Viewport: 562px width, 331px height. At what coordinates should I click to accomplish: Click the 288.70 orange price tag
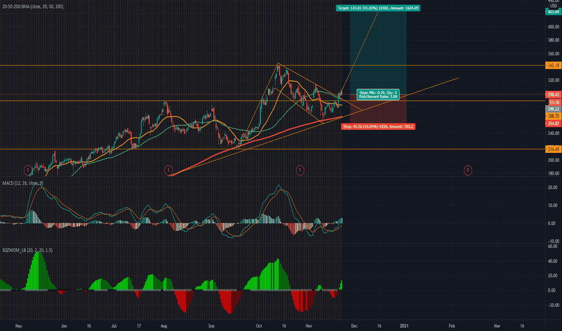pyautogui.click(x=553, y=116)
